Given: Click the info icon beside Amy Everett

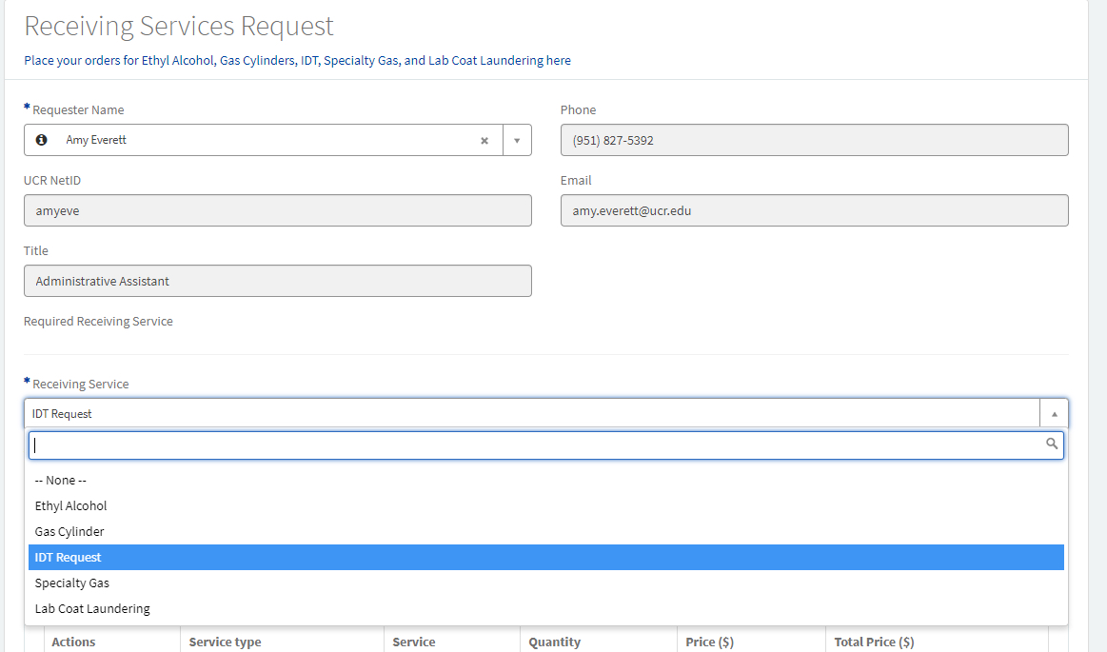Looking at the screenshot, I should (41, 140).
